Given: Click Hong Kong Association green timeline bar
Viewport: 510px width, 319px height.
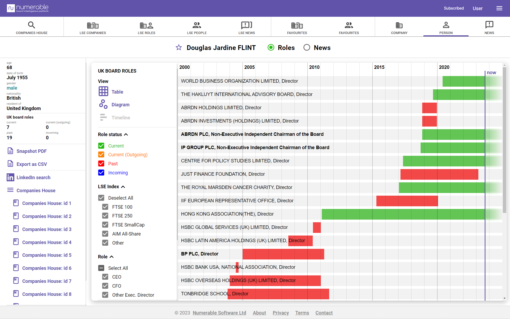Looking at the screenshot, I should [403, 214].
